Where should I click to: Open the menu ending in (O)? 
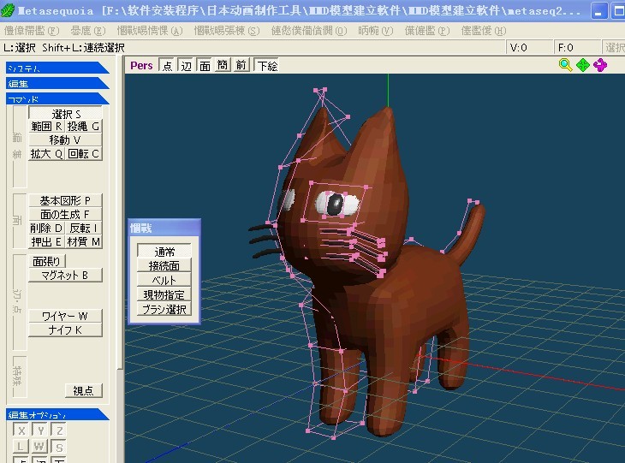point(309,31)
